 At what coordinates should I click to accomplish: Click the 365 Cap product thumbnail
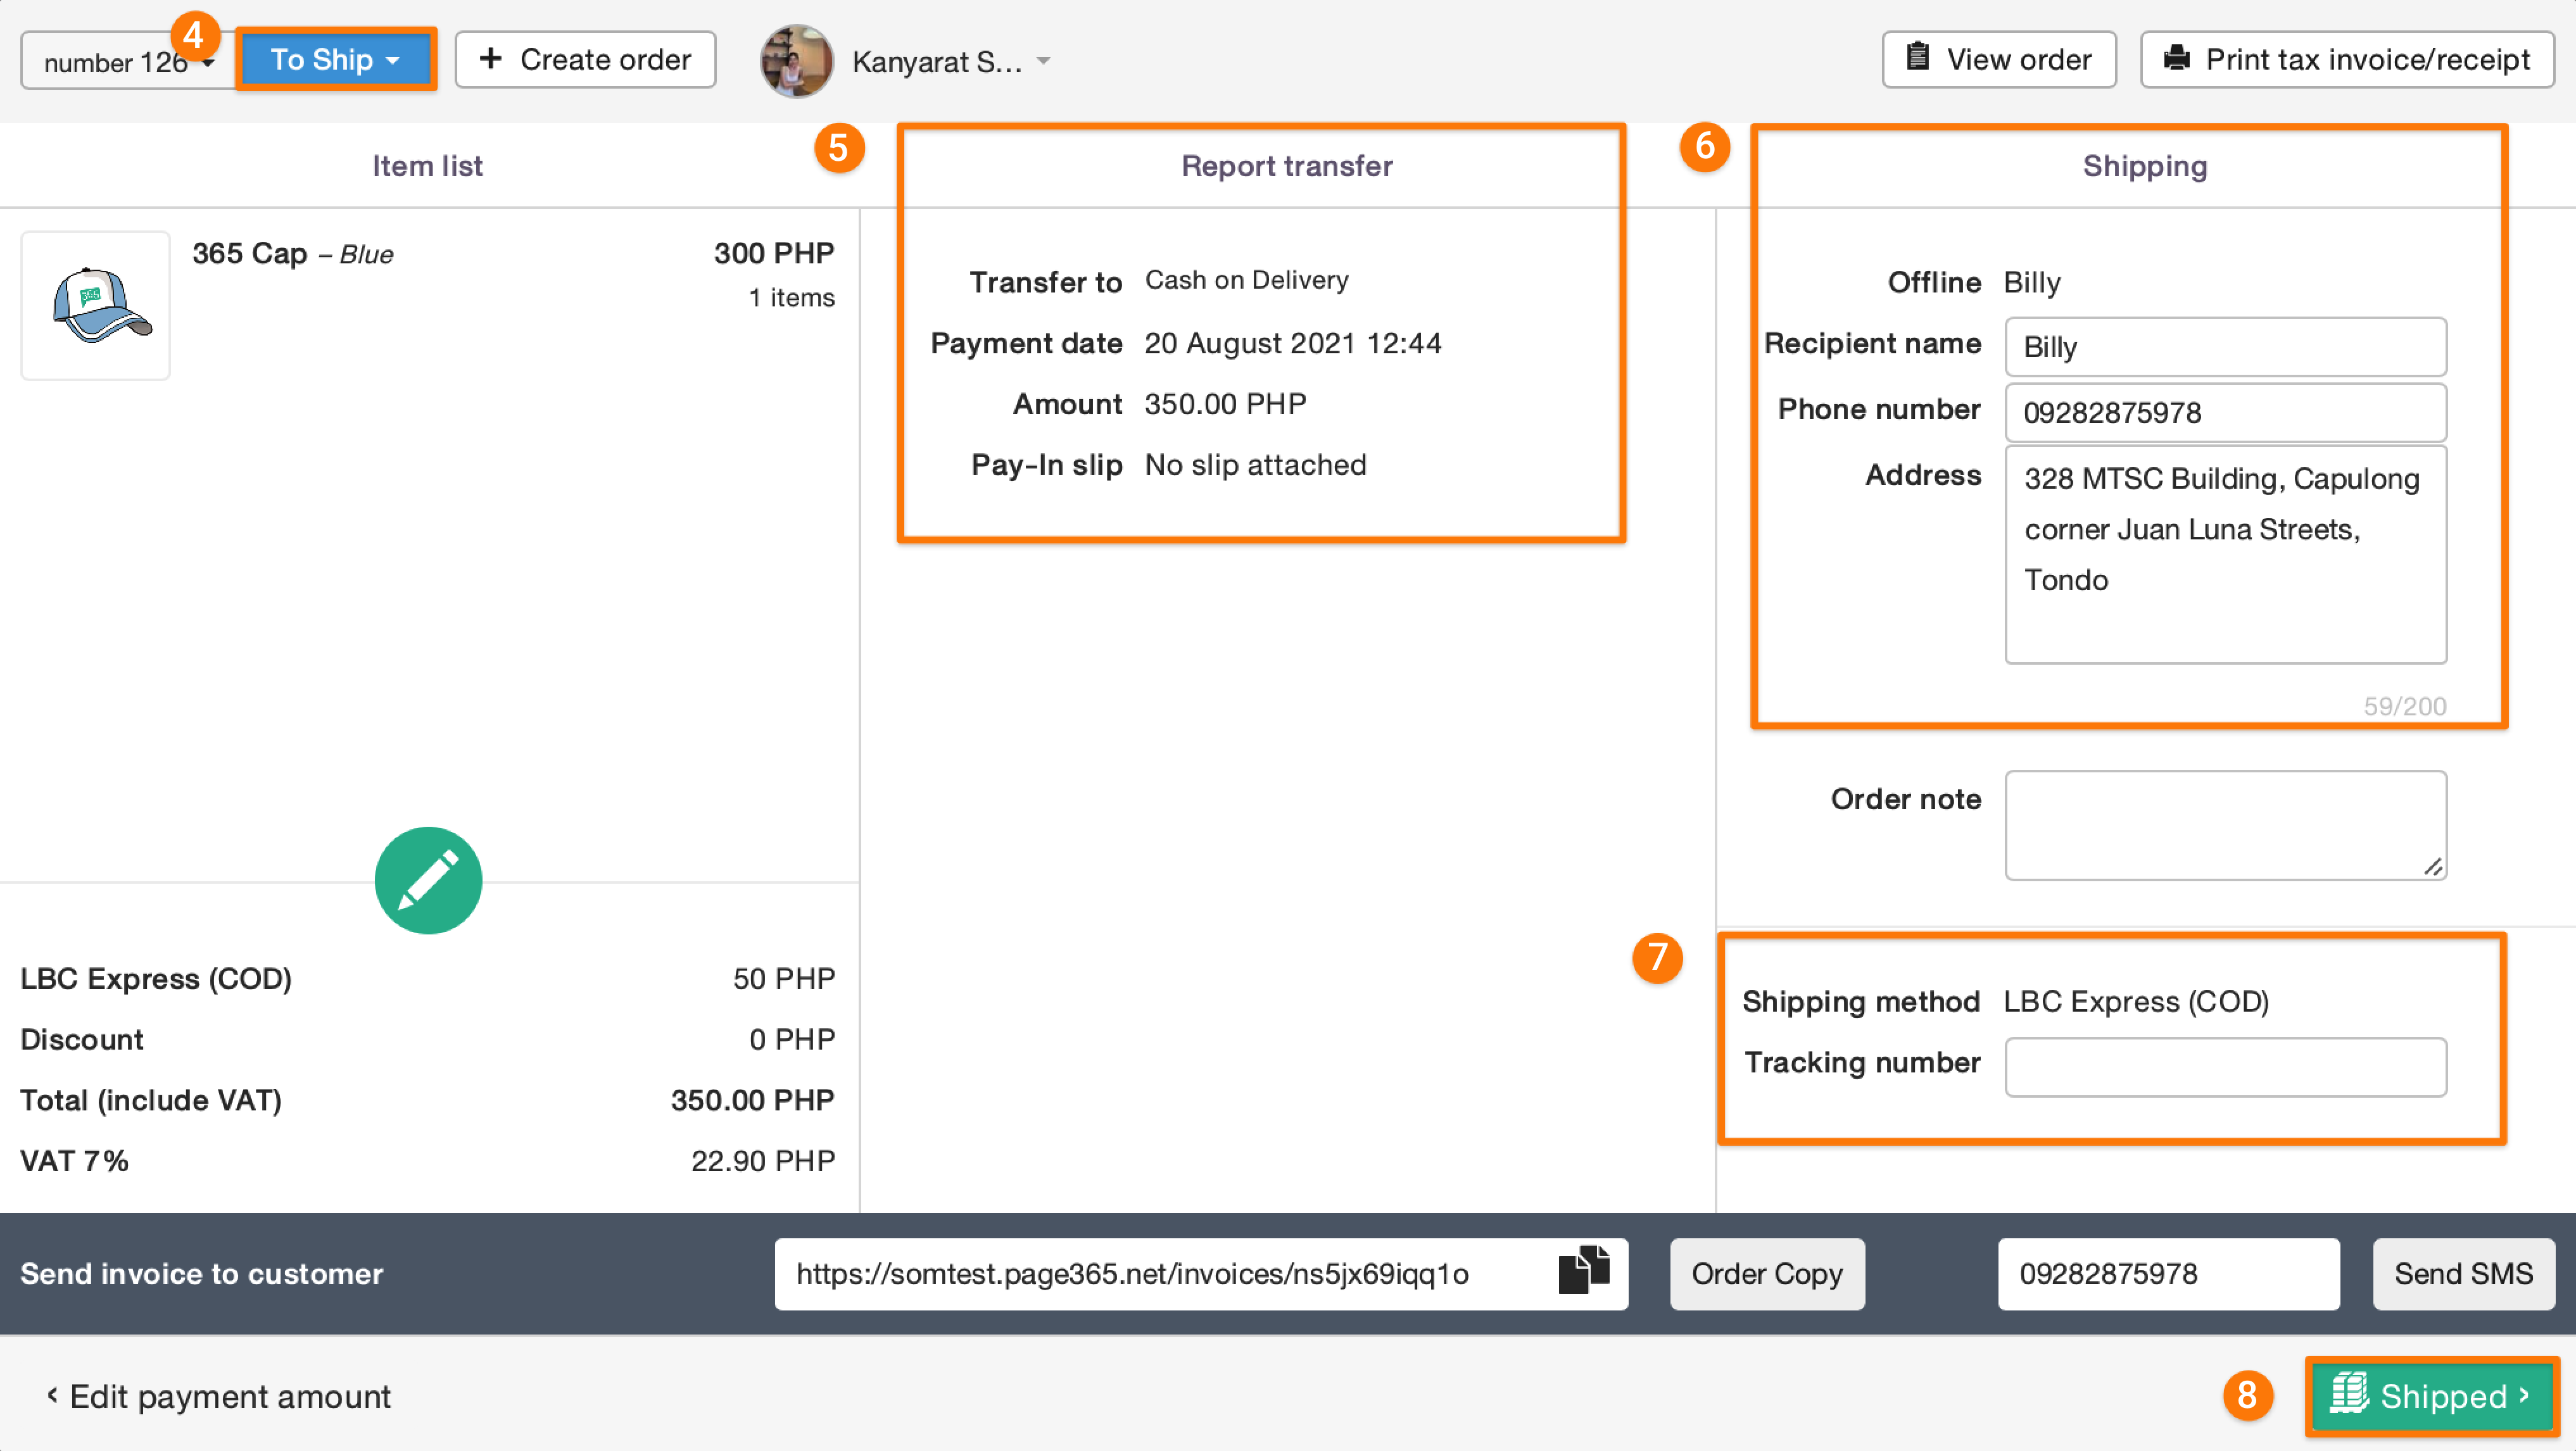point(96,305)
